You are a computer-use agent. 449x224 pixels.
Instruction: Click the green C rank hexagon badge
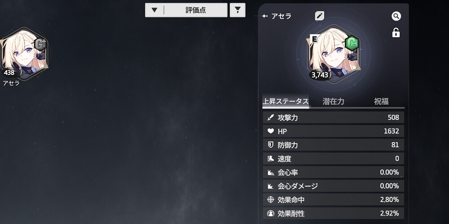[352, 43]
